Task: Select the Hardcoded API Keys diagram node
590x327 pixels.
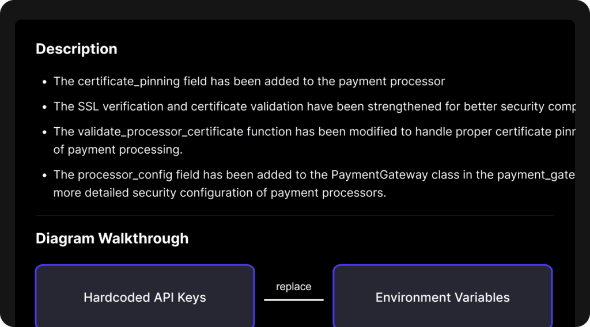Action: click(x=145, y=297)
